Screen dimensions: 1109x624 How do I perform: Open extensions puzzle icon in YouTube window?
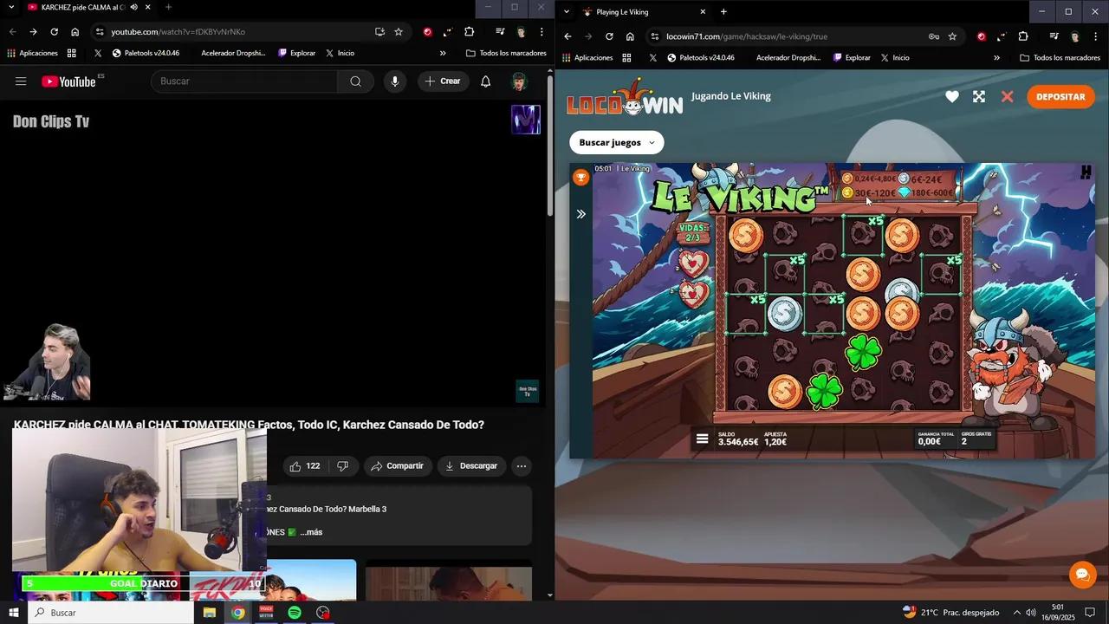(469, 32)
